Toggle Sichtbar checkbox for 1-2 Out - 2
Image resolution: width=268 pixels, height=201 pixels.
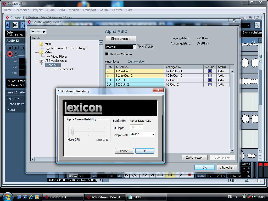point(210,85)
